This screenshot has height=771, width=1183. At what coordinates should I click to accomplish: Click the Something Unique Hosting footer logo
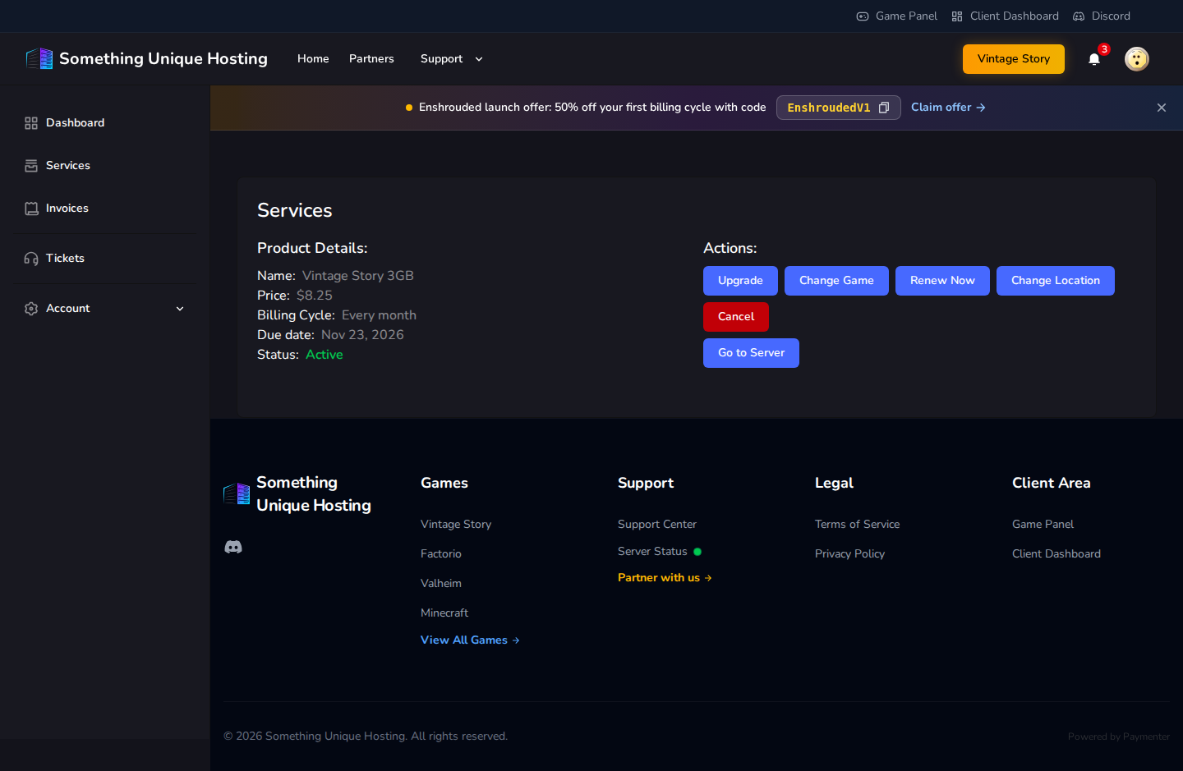tap(297, 494)
